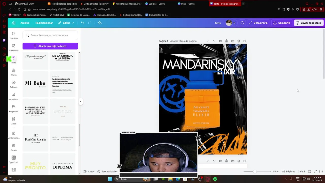Hide the second page with its eye icon

pos(220,161)
